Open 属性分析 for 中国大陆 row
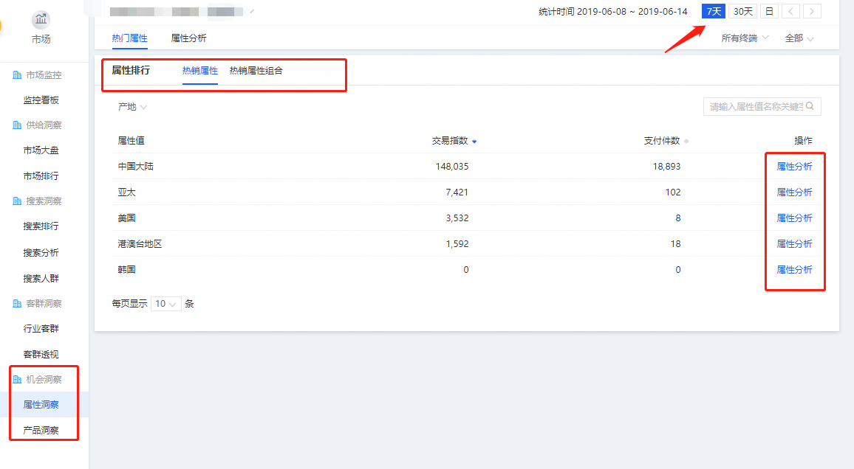 tap(794, 167)
